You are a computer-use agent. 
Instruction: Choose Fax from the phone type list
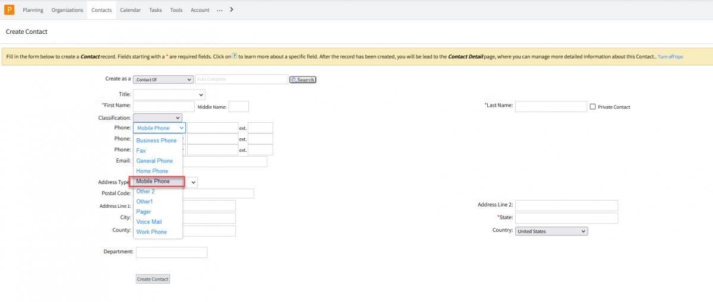(141, 151)
